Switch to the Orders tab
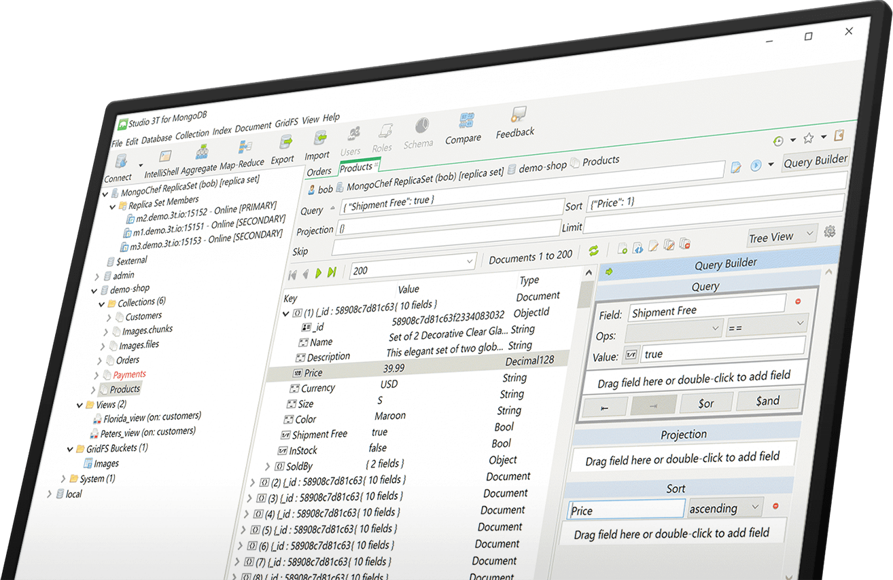 click(319, 172)
